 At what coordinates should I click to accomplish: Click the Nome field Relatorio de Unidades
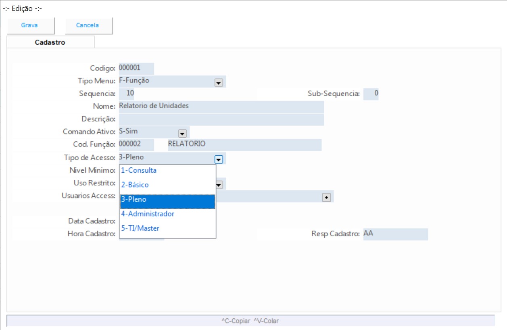[x=221, y=107]
